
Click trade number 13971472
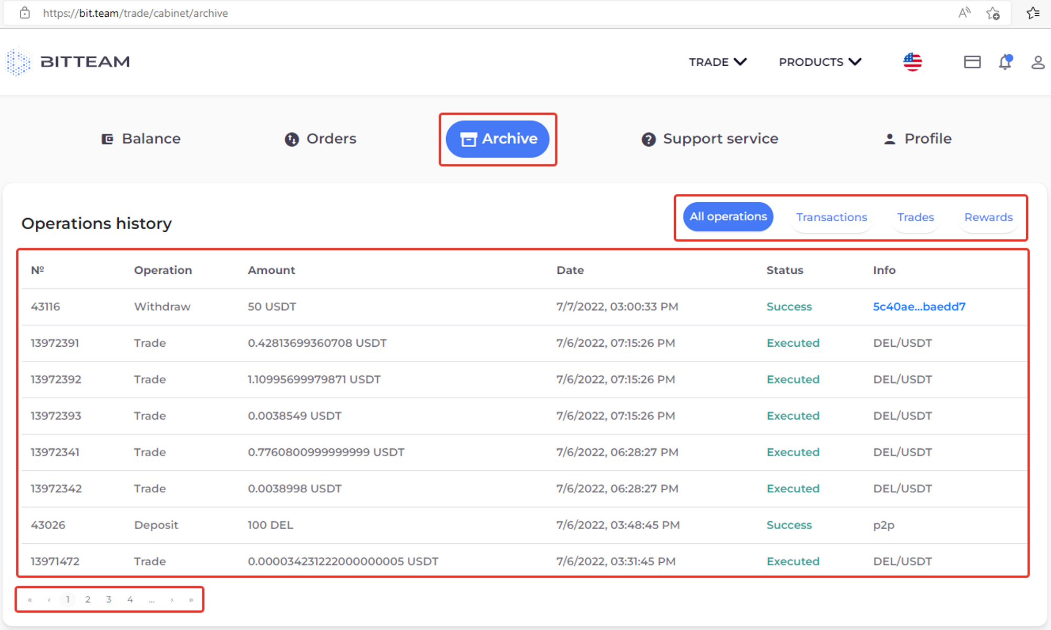coord(55,561)
